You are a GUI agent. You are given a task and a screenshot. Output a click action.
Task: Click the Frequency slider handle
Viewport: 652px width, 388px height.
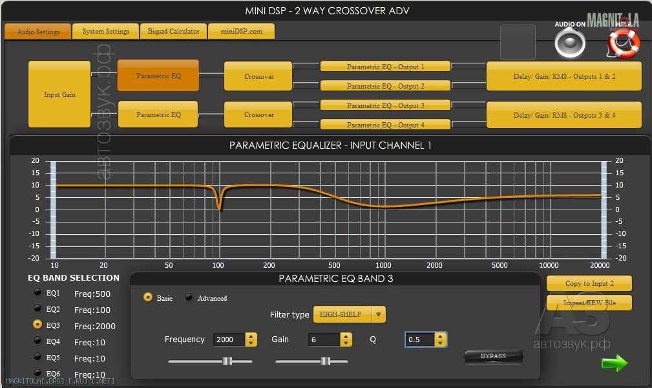tap(227, 361)
